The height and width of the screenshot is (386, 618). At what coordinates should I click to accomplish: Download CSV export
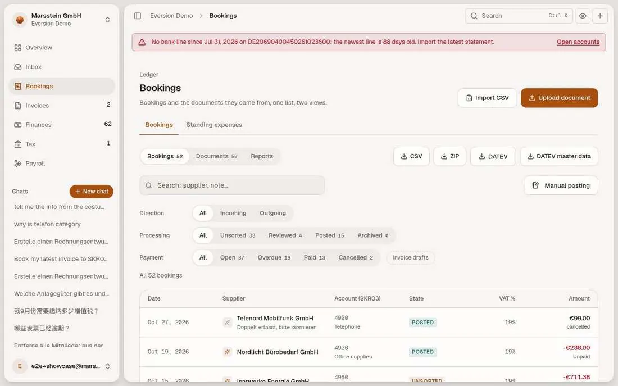(x=411, y=157)
